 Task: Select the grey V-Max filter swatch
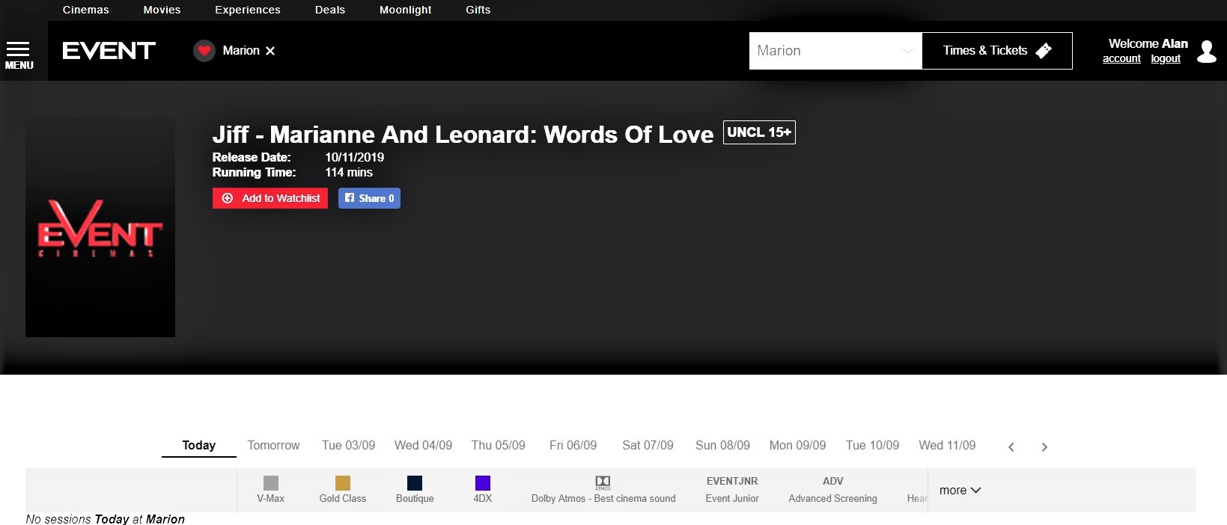pyautogui.click(x=271, y=483)
